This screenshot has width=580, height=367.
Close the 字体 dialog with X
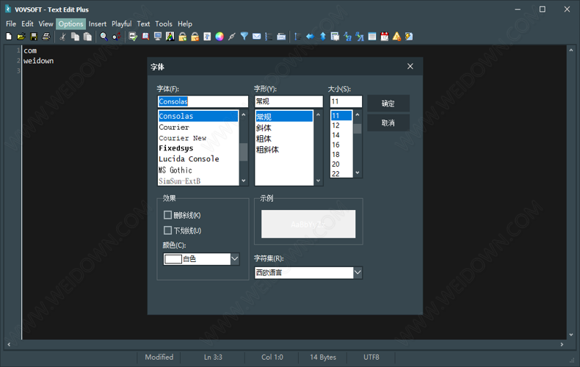(x=410, y=66)
